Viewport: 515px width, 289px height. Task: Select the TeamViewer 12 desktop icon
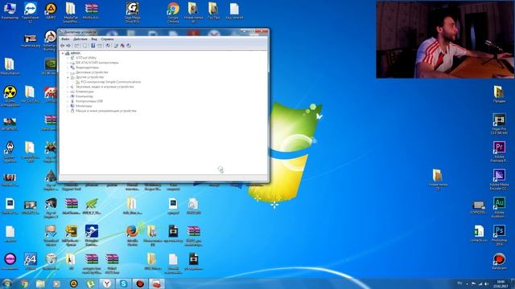pyautogui.click(x=31, y=13)
